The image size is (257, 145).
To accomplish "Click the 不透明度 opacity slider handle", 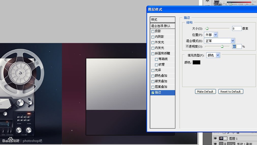I will pyautogui.click(x=222, y=46).
